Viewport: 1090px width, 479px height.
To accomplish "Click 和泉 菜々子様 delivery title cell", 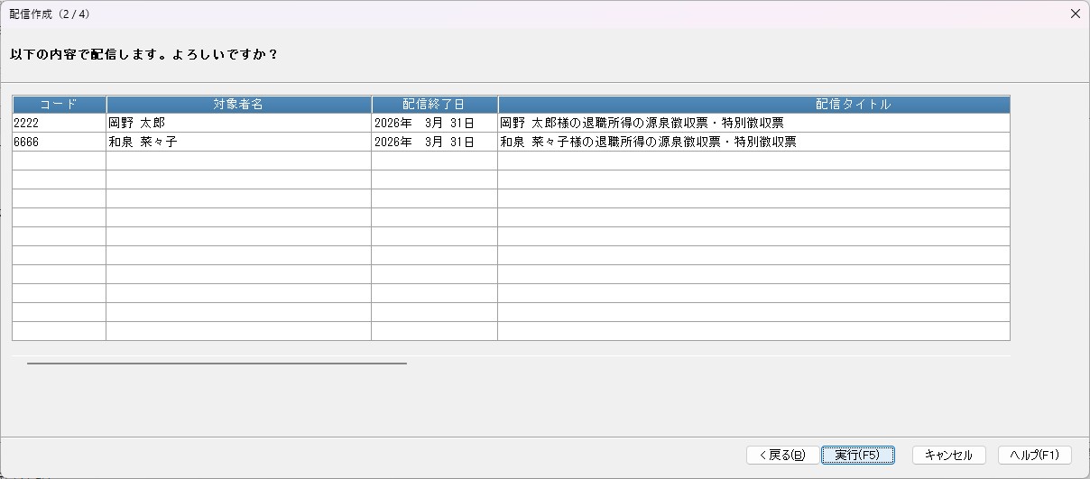I will pos(753,142).
